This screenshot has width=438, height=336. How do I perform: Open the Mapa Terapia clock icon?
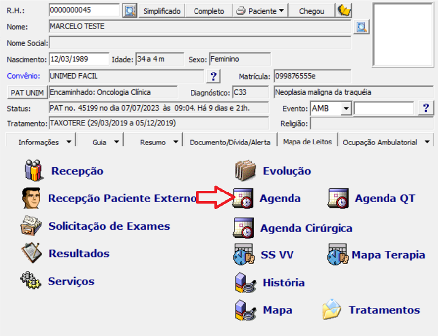338,254
